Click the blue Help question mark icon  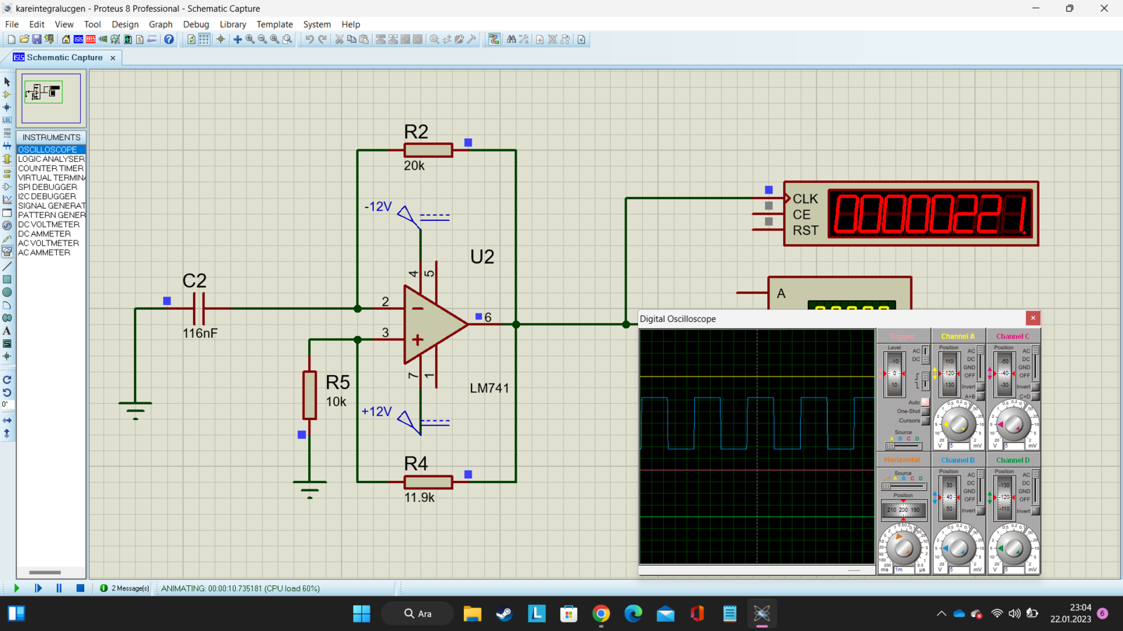tap(169, 39)
